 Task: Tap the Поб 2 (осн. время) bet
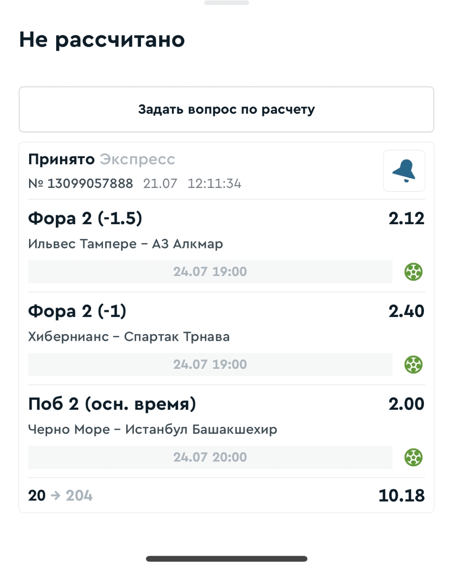(x=112, y=404)
